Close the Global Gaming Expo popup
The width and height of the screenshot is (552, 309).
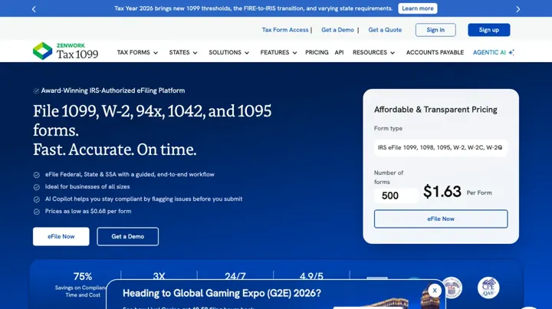click(435, 291)
